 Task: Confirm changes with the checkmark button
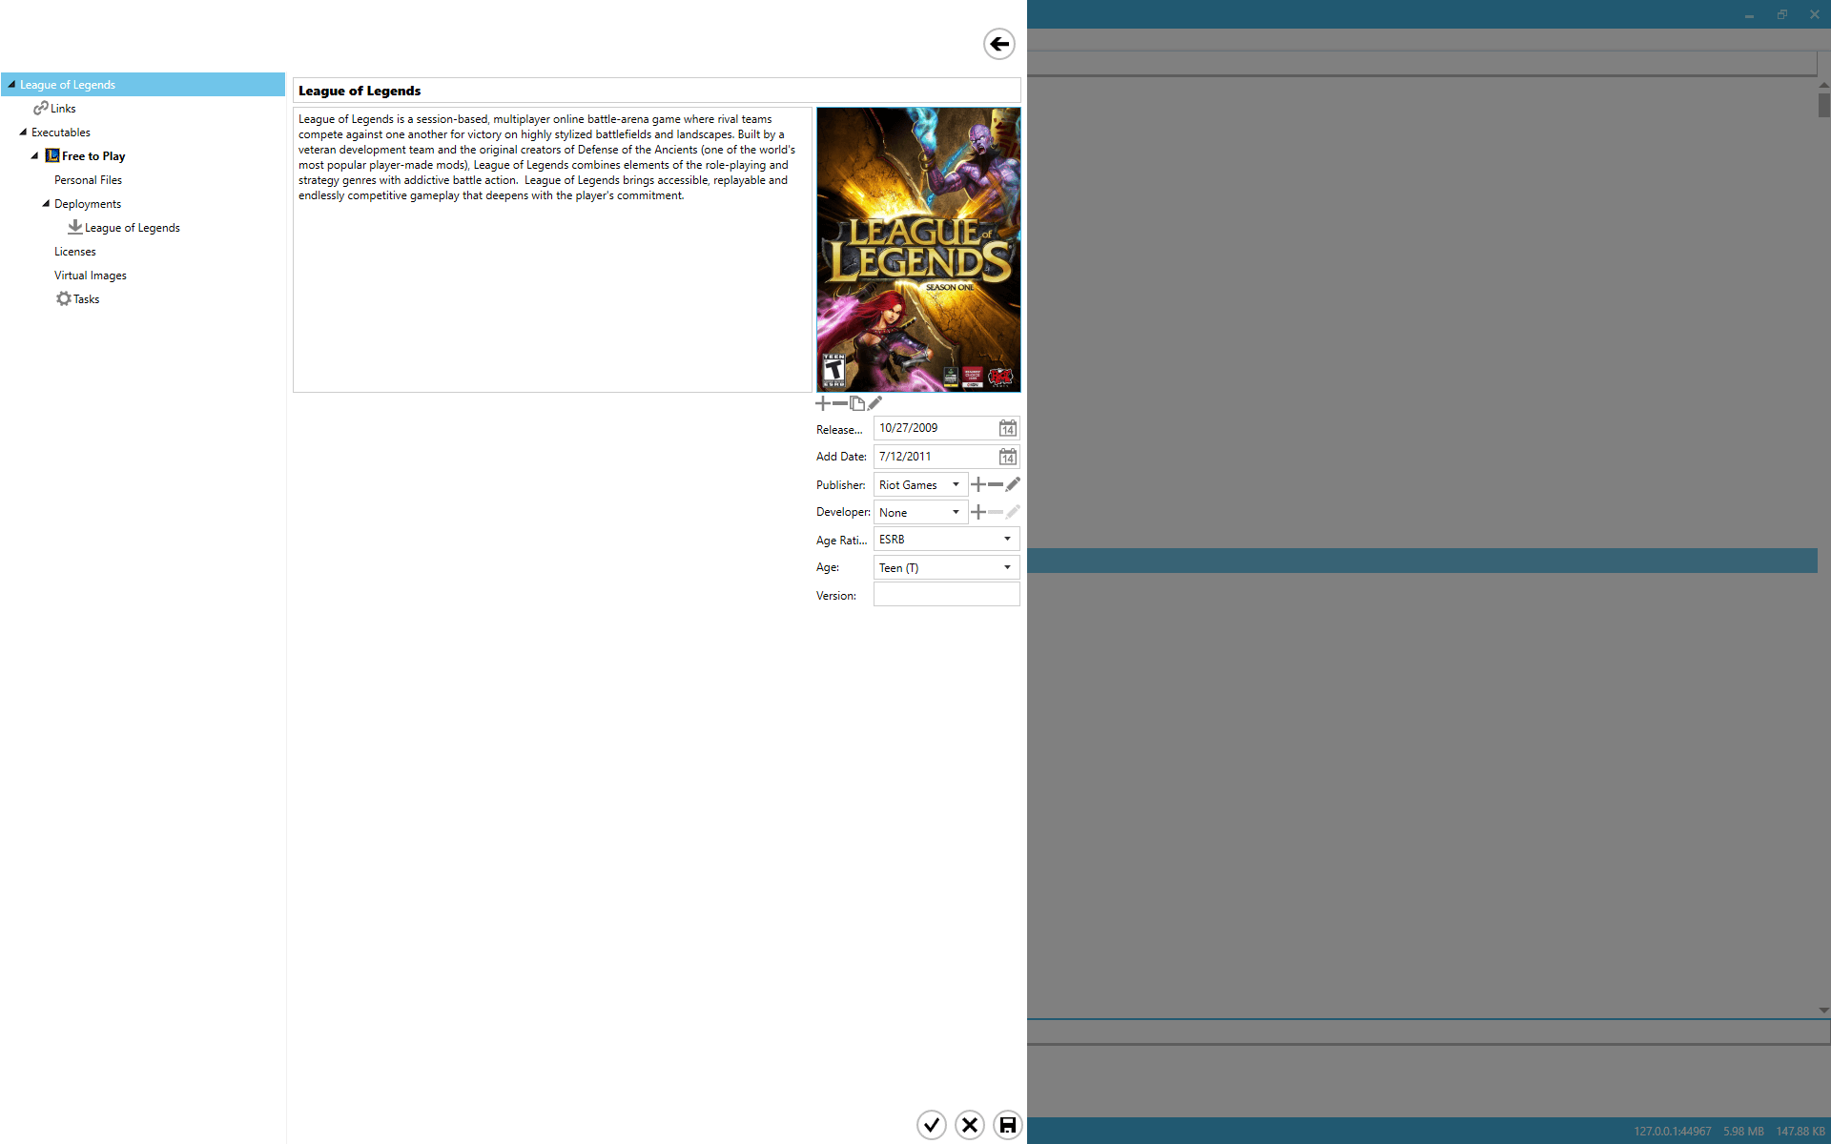pos(931,1125)
